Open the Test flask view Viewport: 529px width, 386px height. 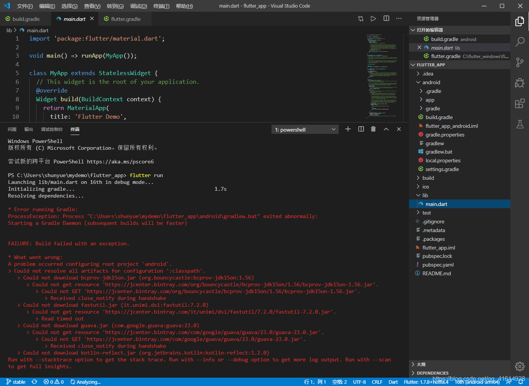click(x=520, y=124)
